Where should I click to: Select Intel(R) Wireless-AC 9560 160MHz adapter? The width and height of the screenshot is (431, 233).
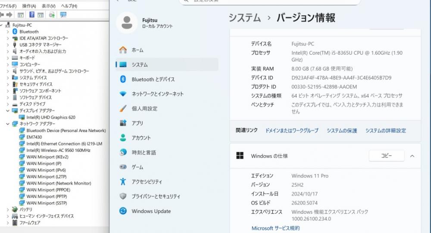(58, 150)
